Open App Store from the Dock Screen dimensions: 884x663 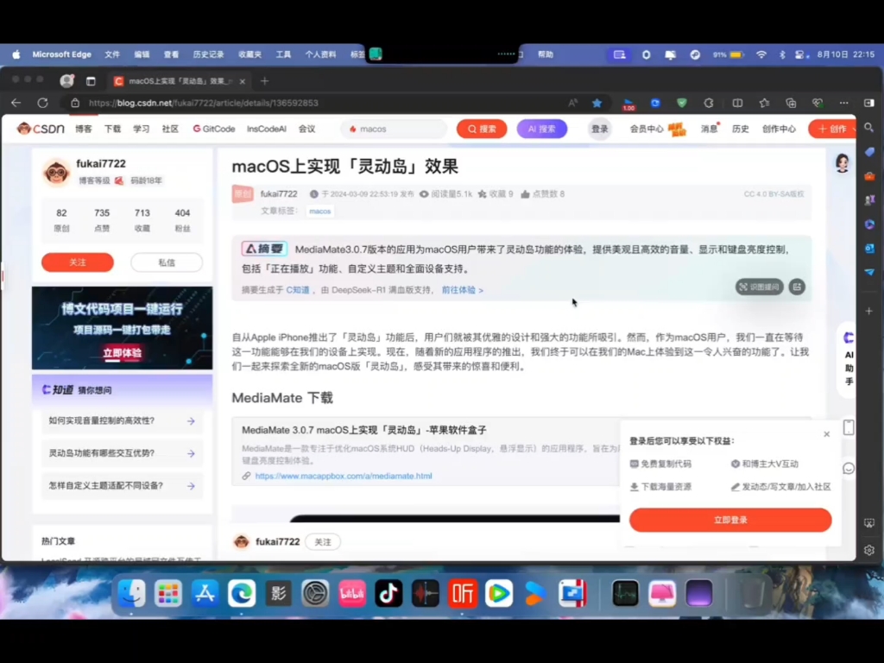(205, 593)
